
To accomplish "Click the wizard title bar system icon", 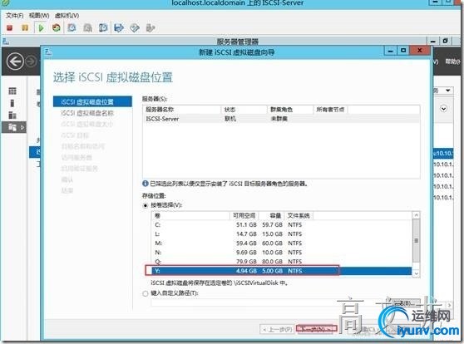I will [48, 52].
